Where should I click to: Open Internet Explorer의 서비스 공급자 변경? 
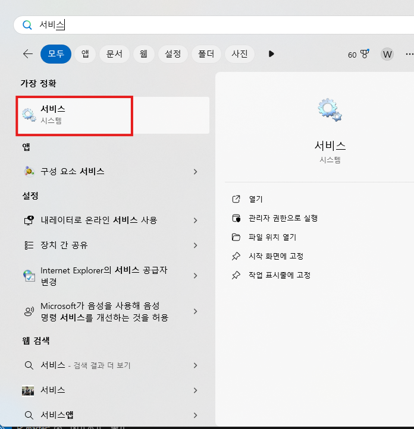tap(111, 276)
